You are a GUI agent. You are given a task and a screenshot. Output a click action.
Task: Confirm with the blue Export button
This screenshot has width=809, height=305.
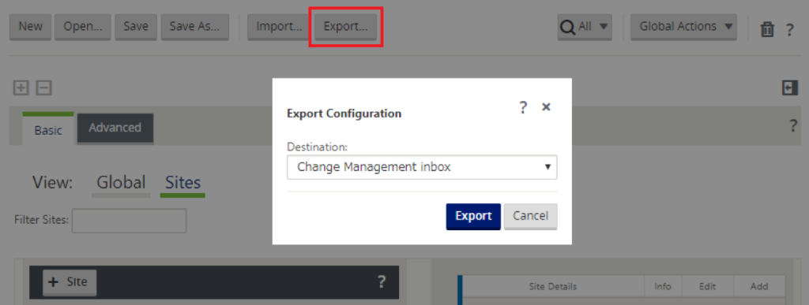(x=473, y=216)
